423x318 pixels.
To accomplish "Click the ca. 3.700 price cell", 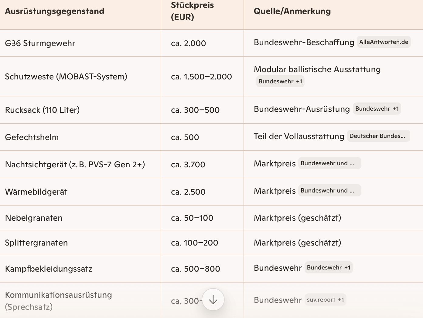I will [188, 165].
